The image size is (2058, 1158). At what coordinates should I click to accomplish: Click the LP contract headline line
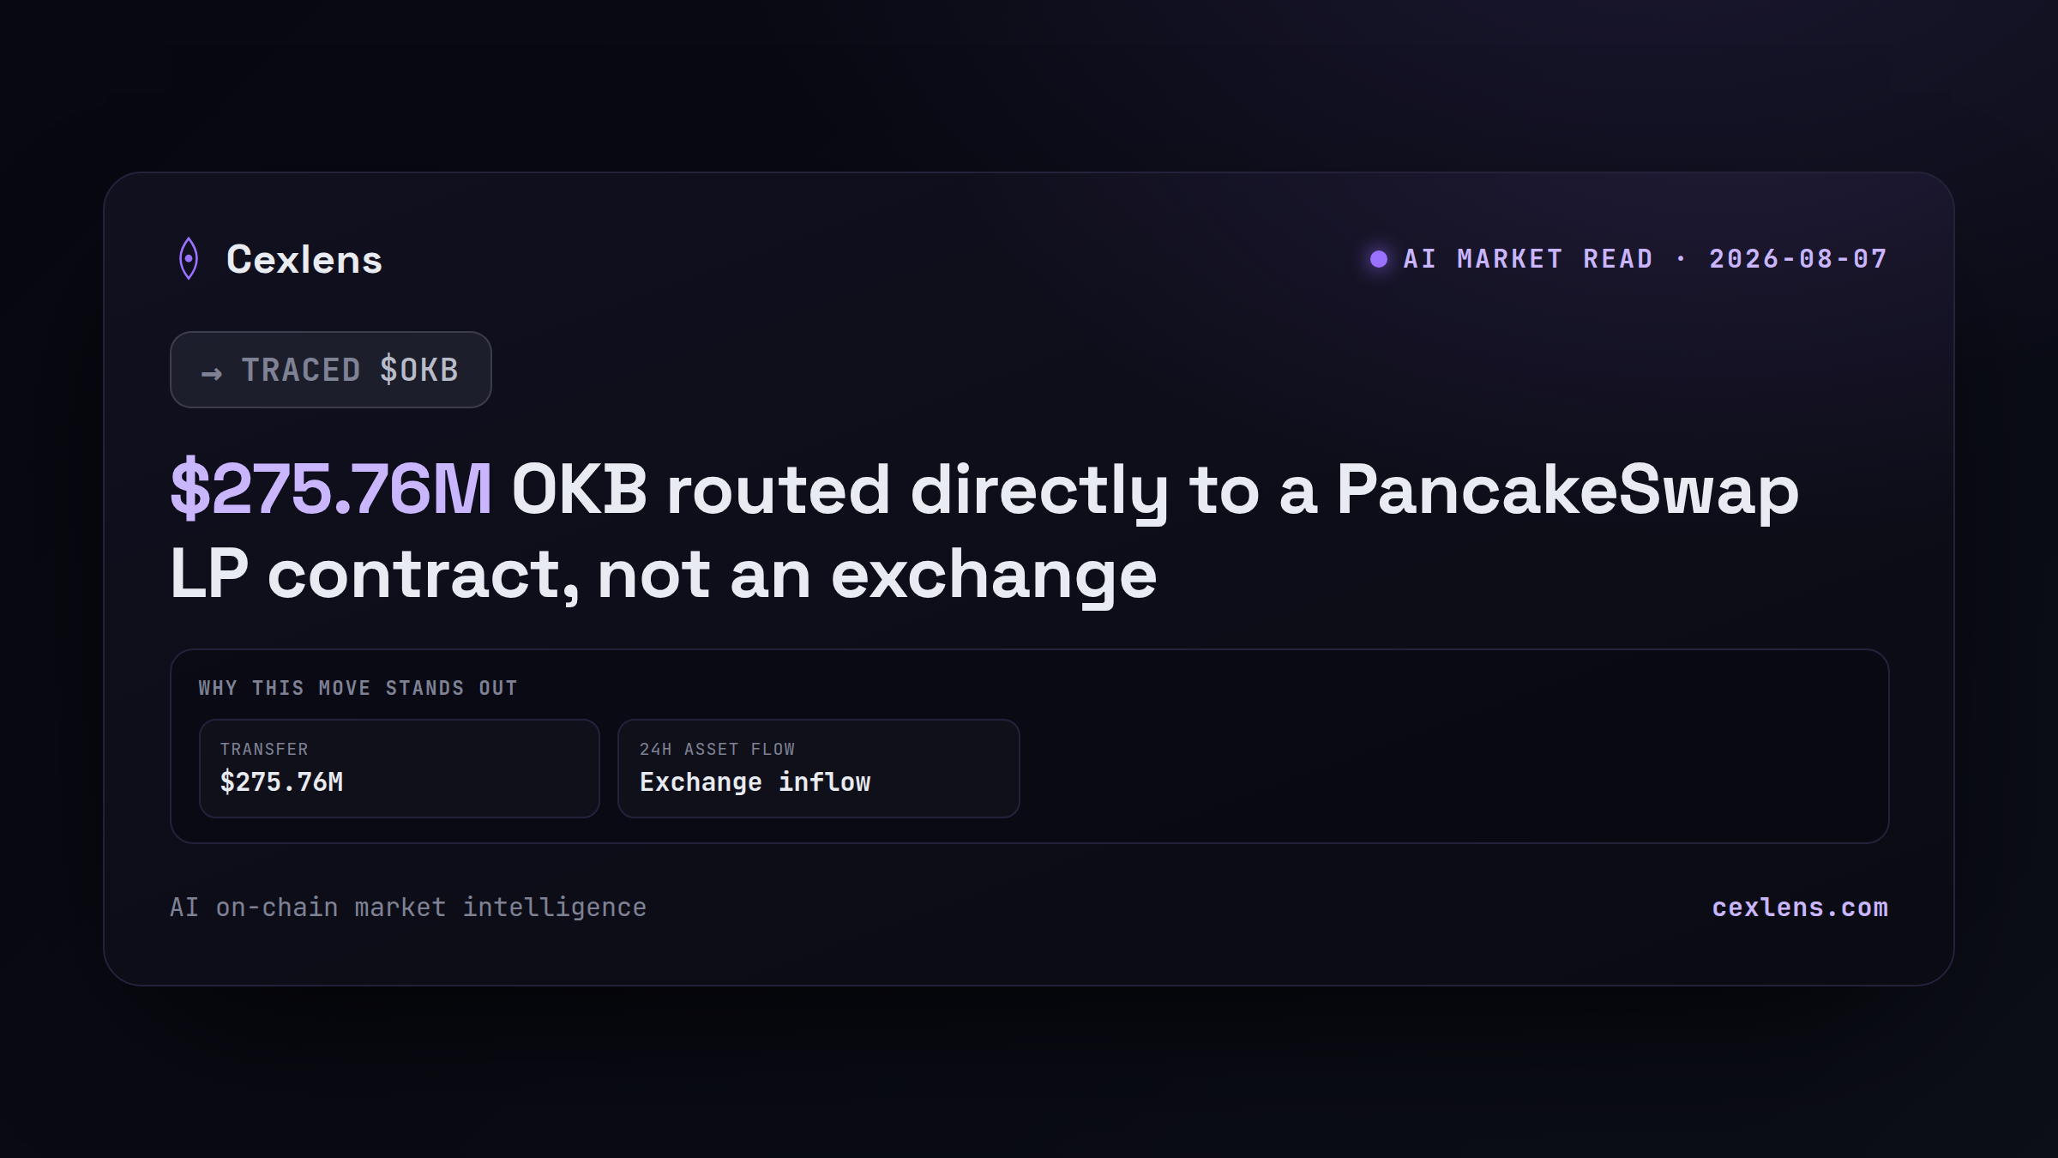pos(663,574)
